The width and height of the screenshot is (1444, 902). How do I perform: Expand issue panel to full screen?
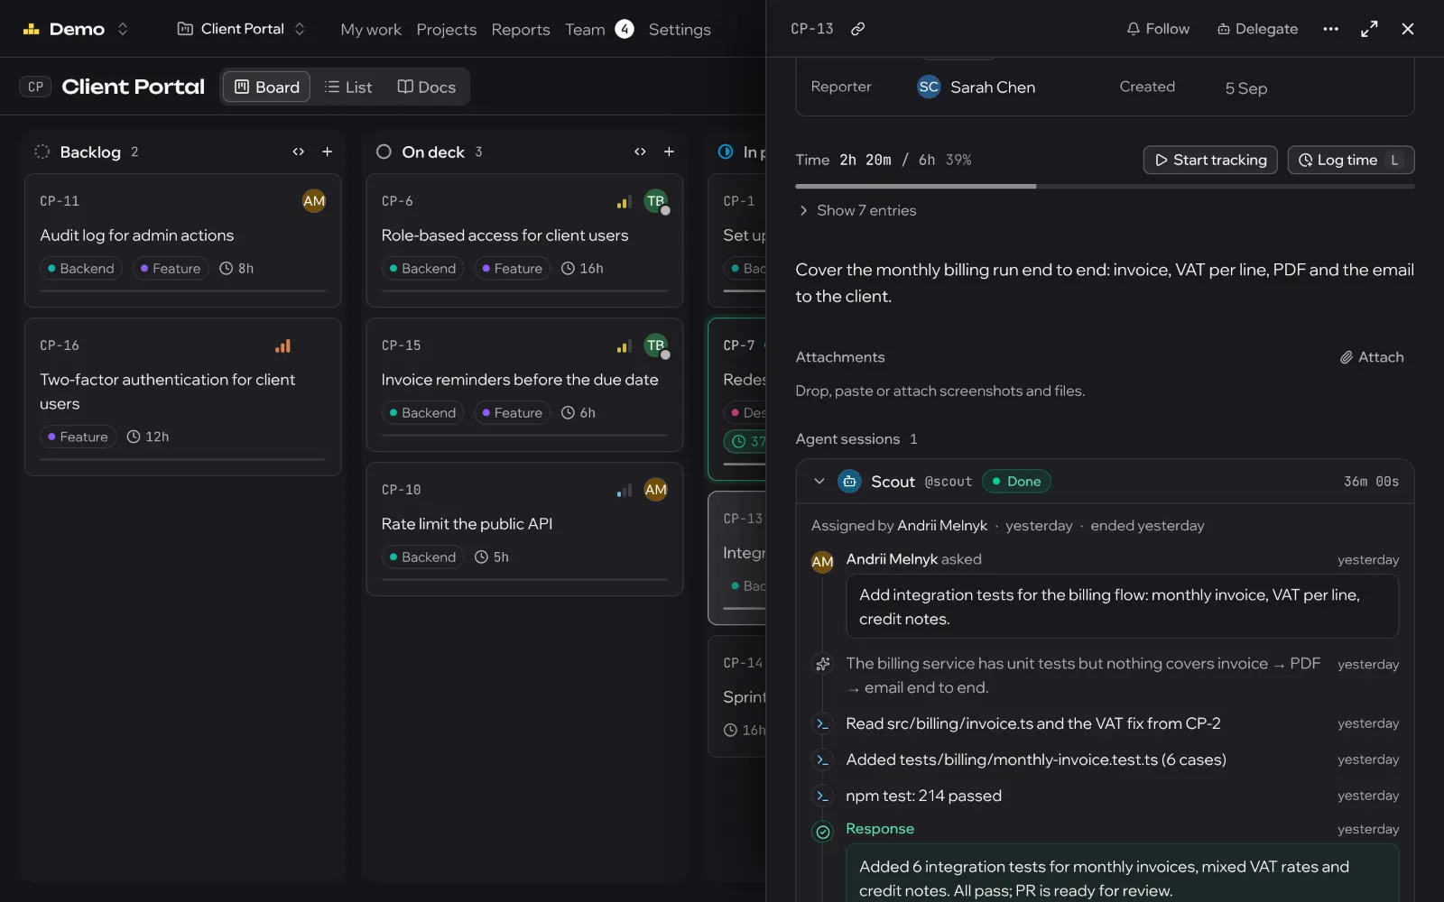1369,29
